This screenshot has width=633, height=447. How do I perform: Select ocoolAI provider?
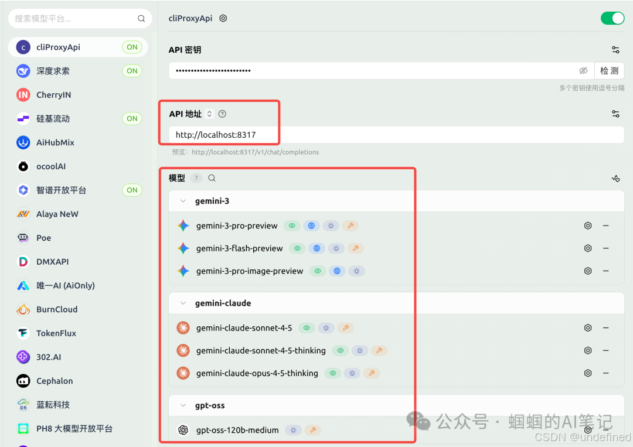(78, 166)
